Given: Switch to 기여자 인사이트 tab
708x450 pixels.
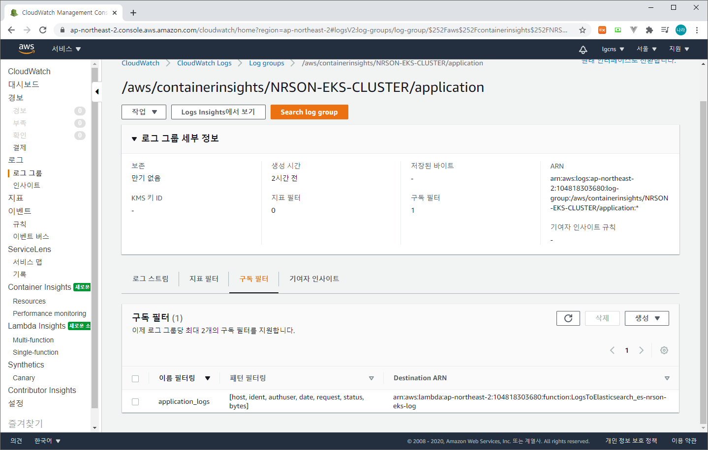Looking at the screenshot, I should 314,279.
